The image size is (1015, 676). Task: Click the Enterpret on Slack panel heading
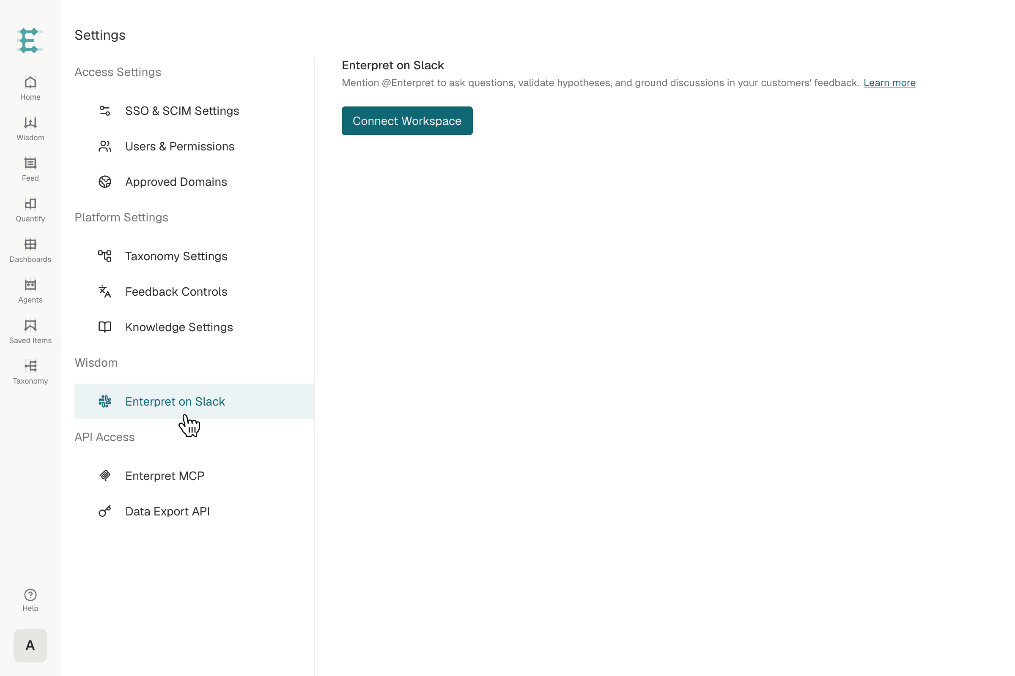point(393,65)
